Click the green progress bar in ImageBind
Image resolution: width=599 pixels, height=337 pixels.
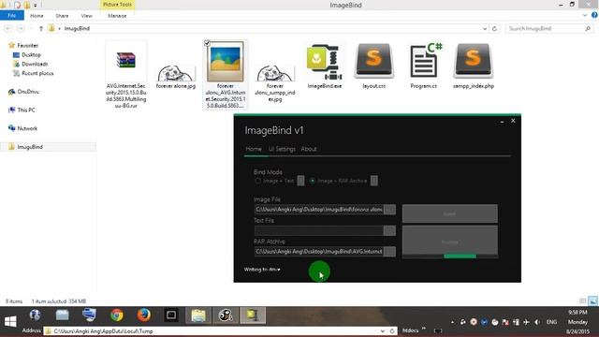click(x=460, y=256)
